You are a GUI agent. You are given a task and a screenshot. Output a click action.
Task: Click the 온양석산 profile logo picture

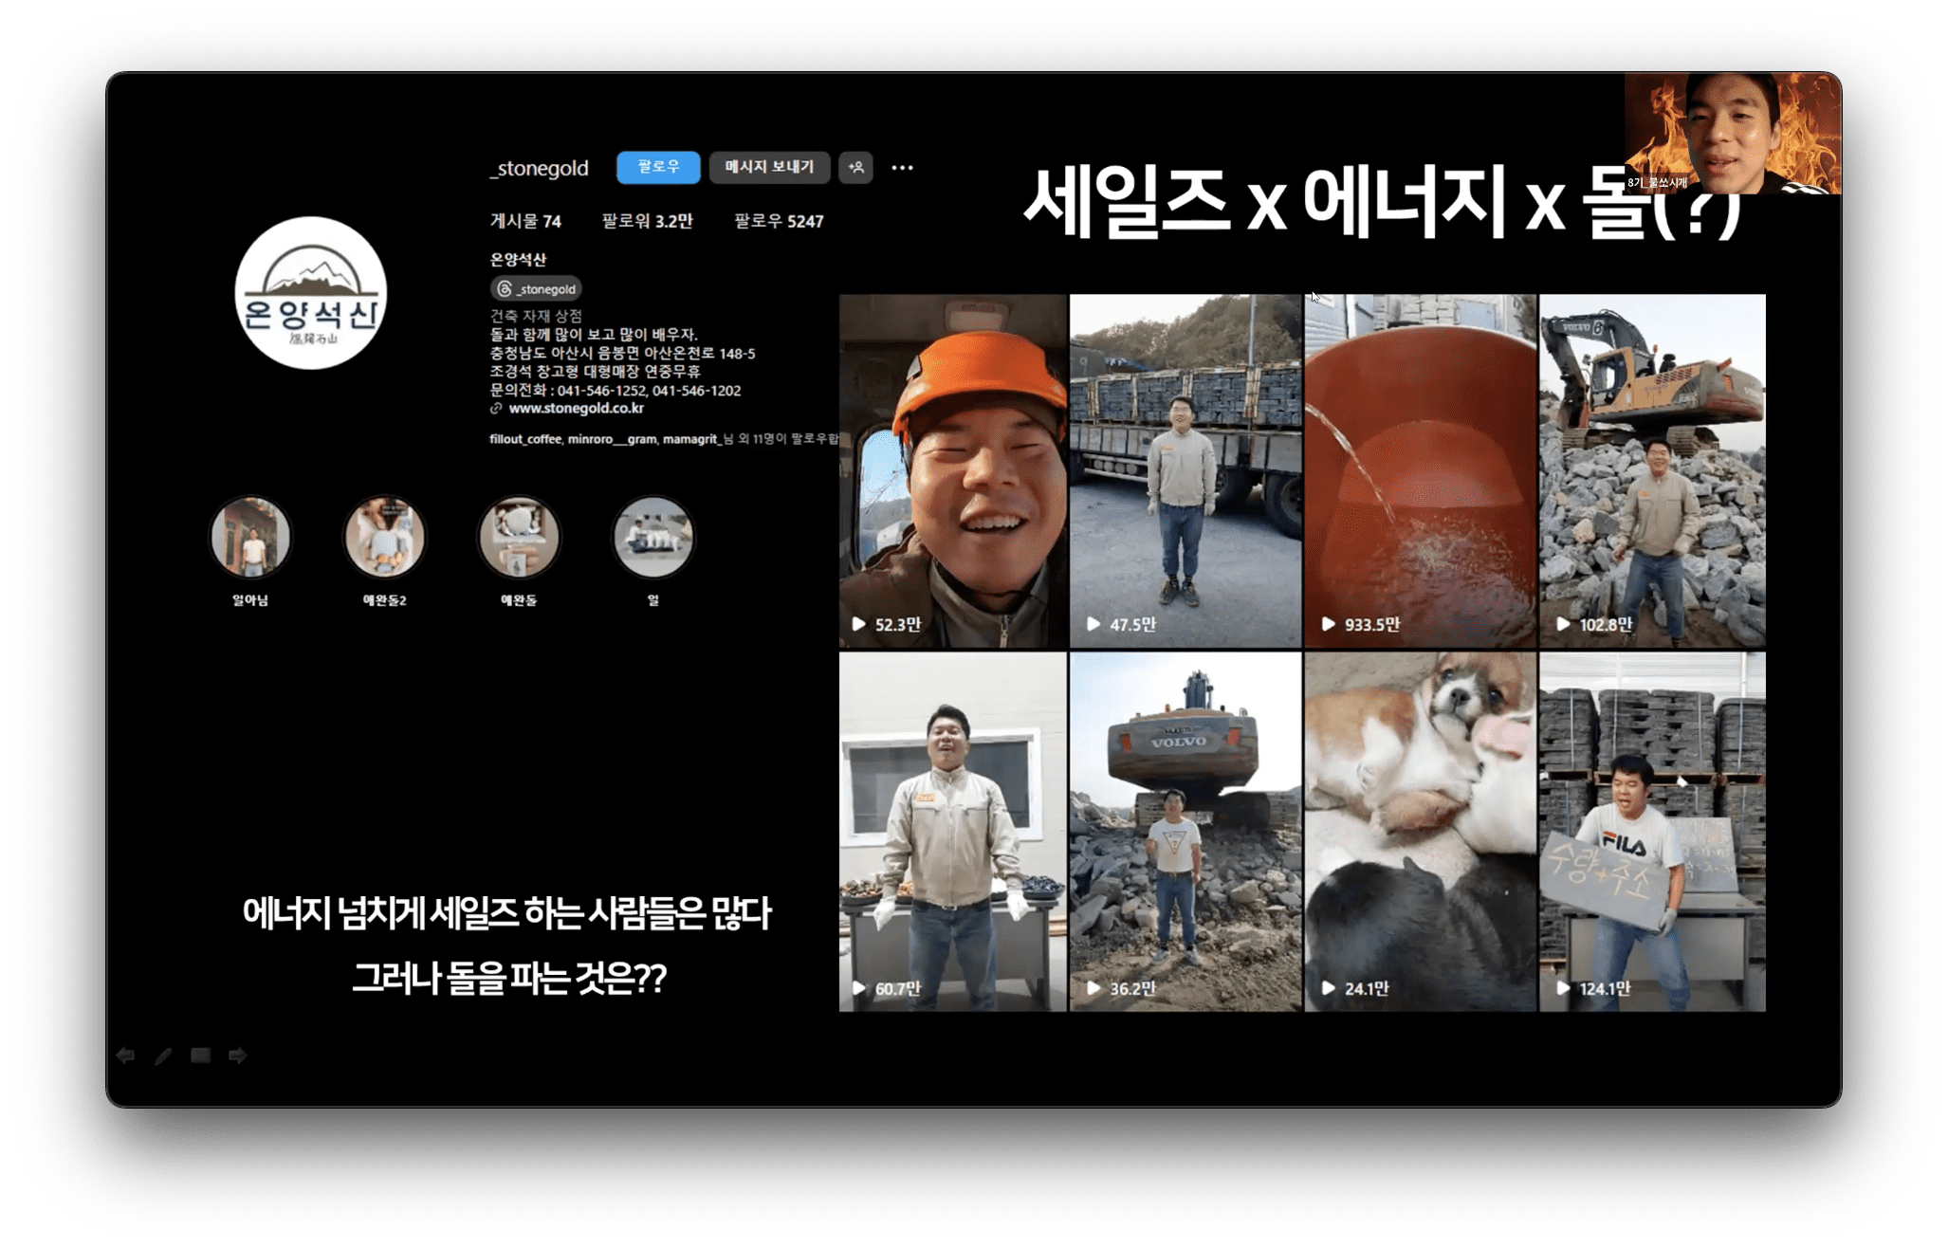(311, 293)
